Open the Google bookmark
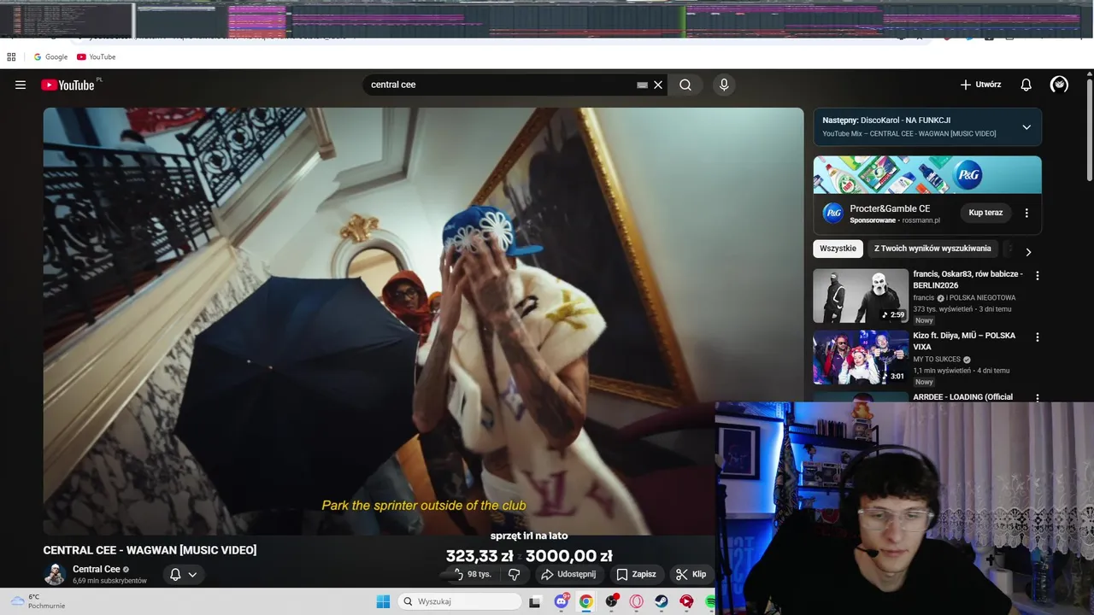This screenshot has width=1094, height=615. [x=50, y=56]
